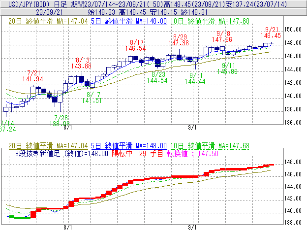This screenshot has height=234, width=307.
Task: Click the 7/21 141.94 high label
Action: click(32, 76)
